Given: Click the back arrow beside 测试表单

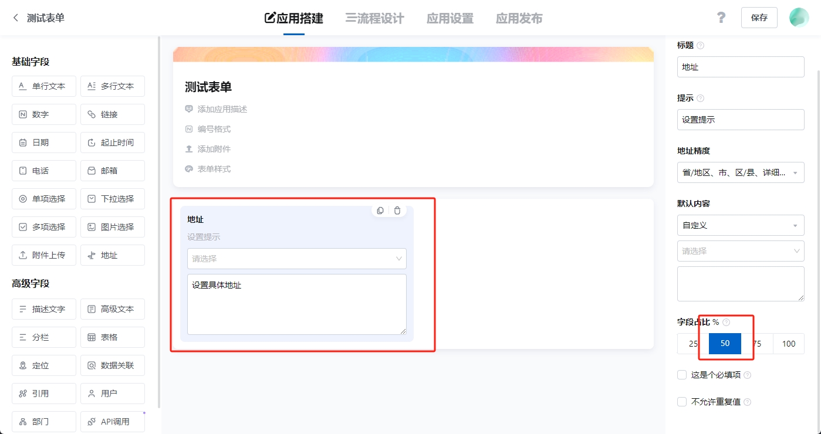Looking at the screenshot, I should click(x=16, y=18).
